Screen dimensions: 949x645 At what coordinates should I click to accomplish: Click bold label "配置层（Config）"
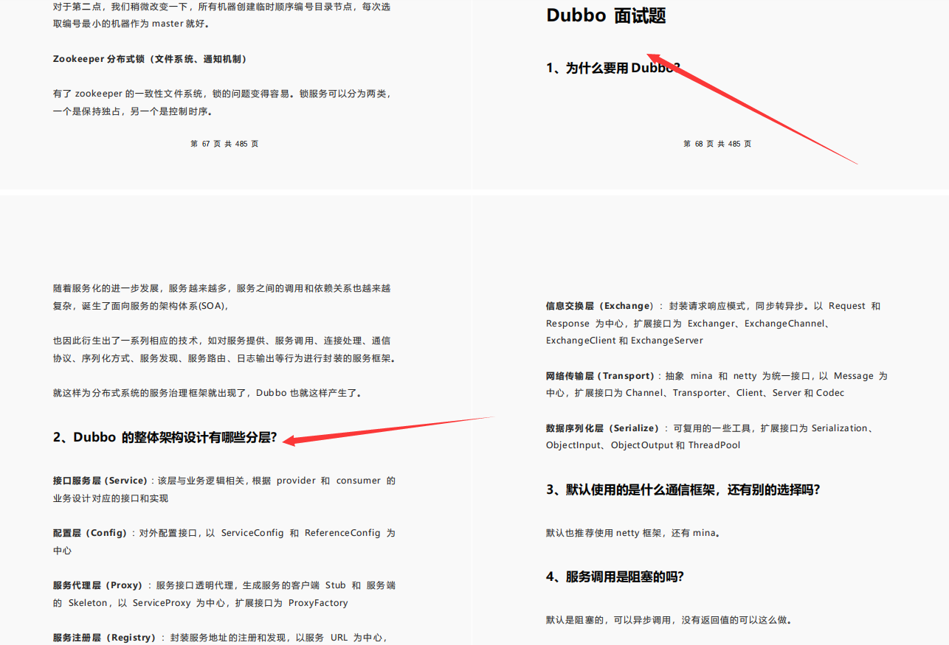point(92,533)
